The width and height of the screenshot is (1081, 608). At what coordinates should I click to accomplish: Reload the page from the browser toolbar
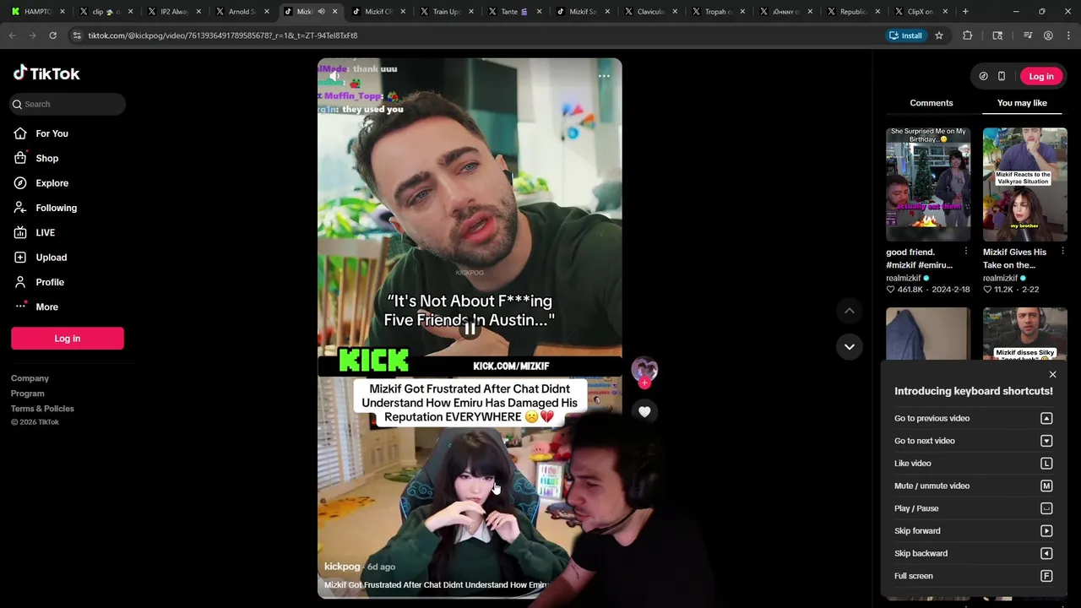[52, 35]
